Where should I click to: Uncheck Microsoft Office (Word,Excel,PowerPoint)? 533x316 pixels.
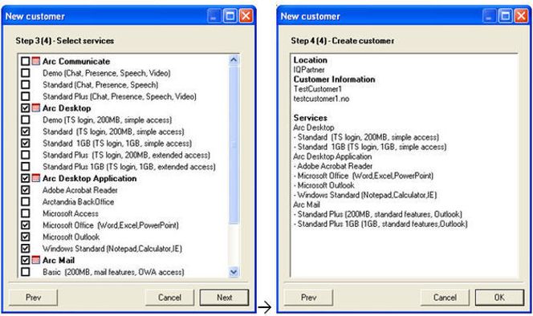click(25, 225)
